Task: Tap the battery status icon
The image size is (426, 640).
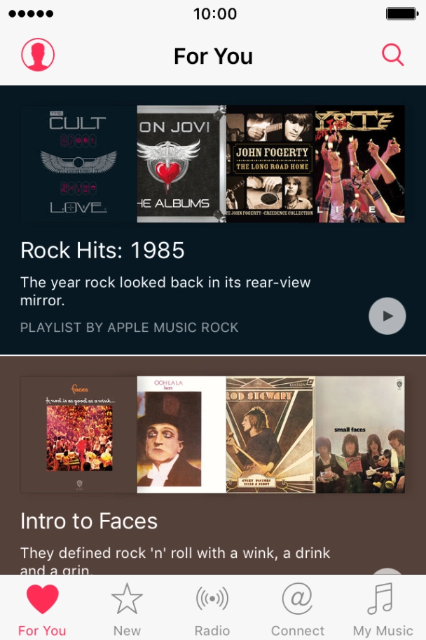Action: pos(401,14)
